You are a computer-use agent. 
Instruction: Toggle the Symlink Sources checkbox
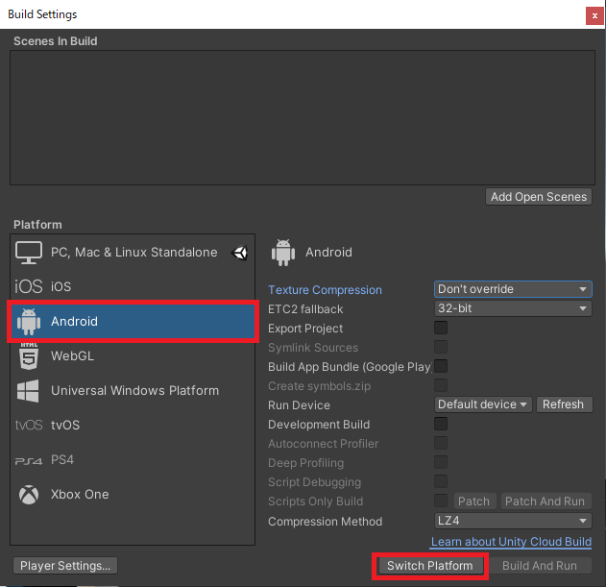coord(441,347)
